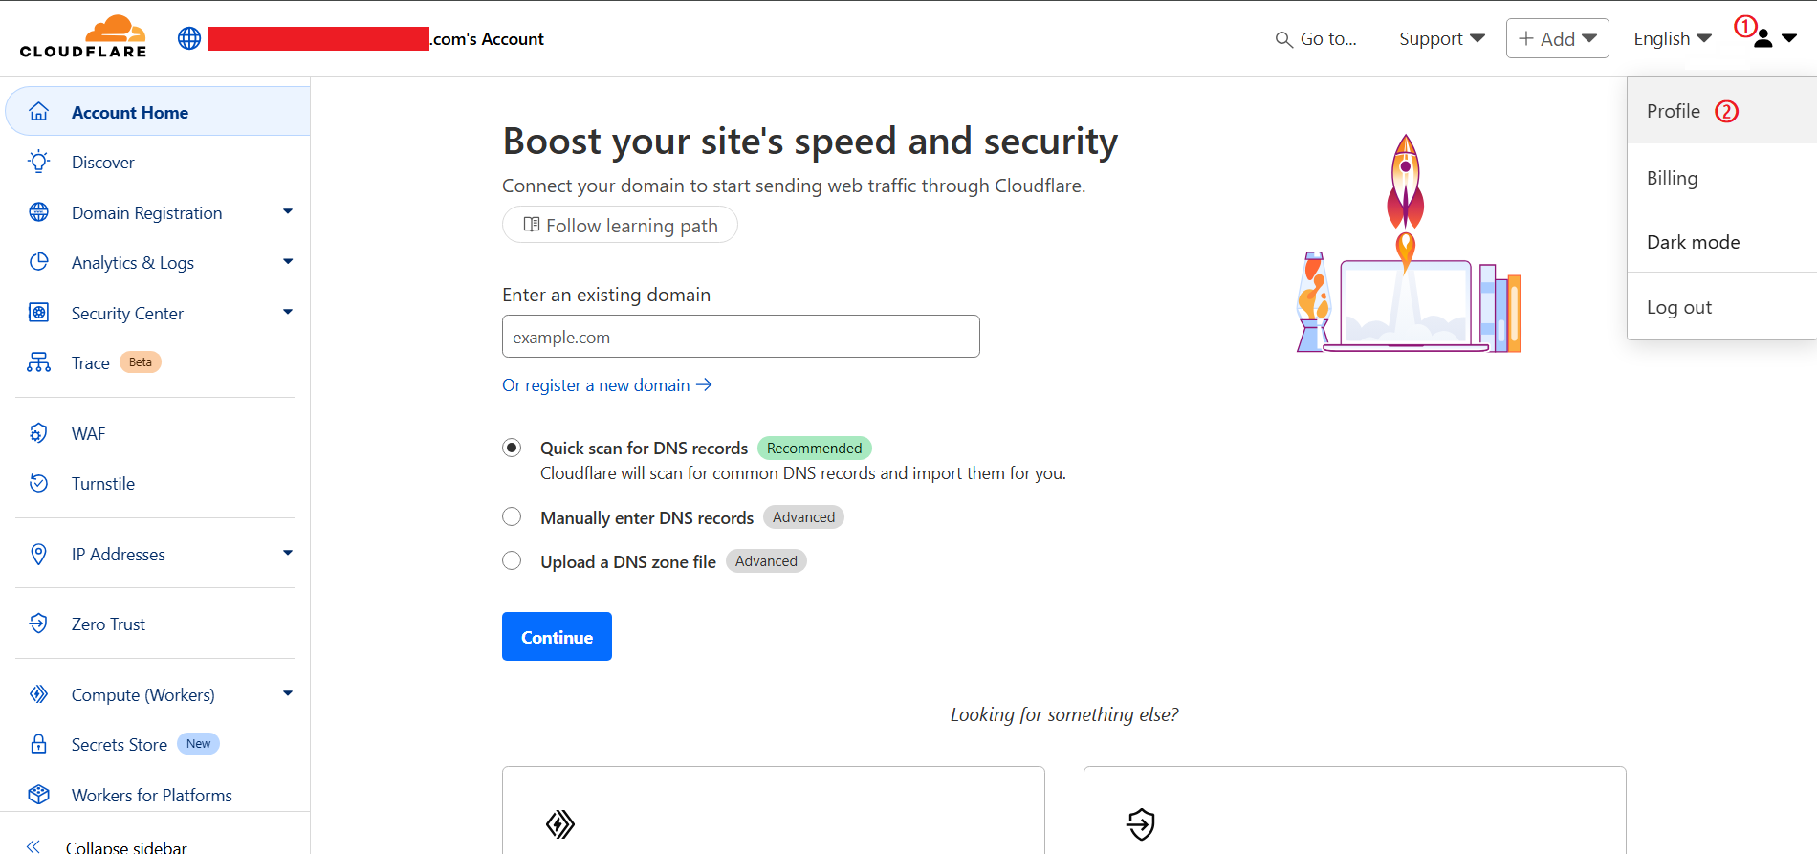Click the Analytics & Logs pie chart icon
The image size is (1817, 854).
coord(39,262)
